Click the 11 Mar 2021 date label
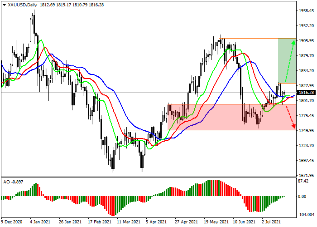Screen dimensions: 317x227 click(x=129, y=222)
